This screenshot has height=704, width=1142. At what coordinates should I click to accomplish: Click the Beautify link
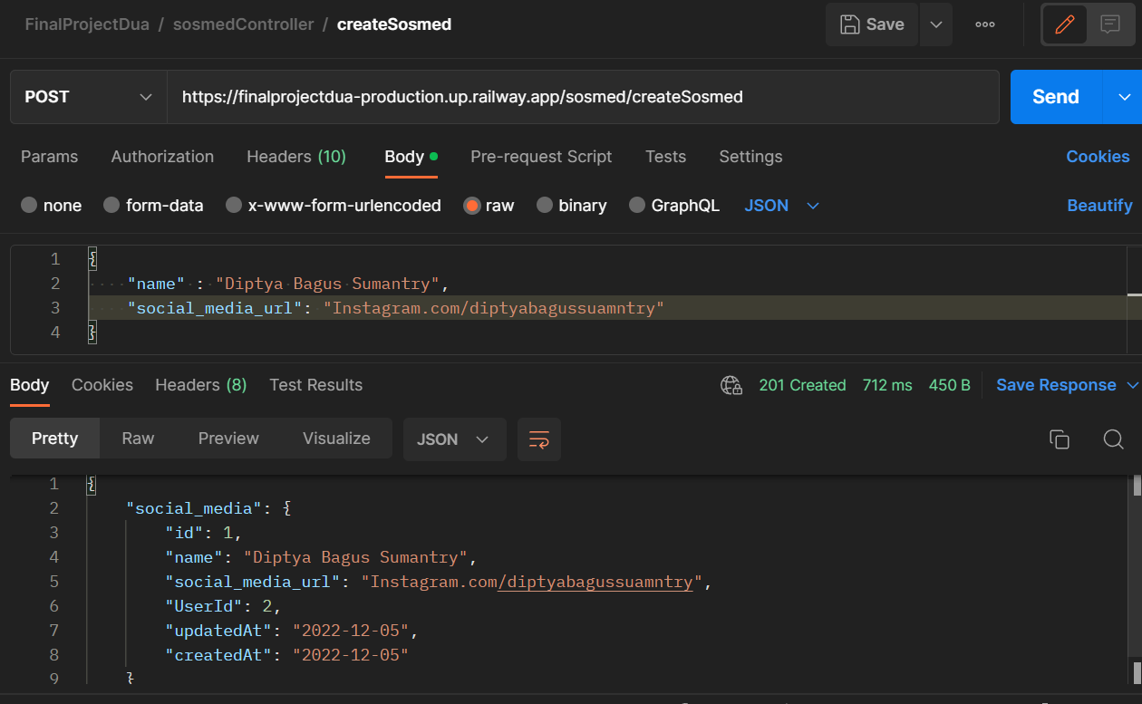pos(1099,205)
